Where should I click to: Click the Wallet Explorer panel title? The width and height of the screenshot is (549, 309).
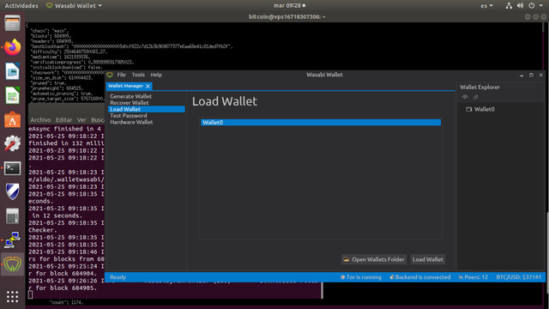click(x=480, y=88)
